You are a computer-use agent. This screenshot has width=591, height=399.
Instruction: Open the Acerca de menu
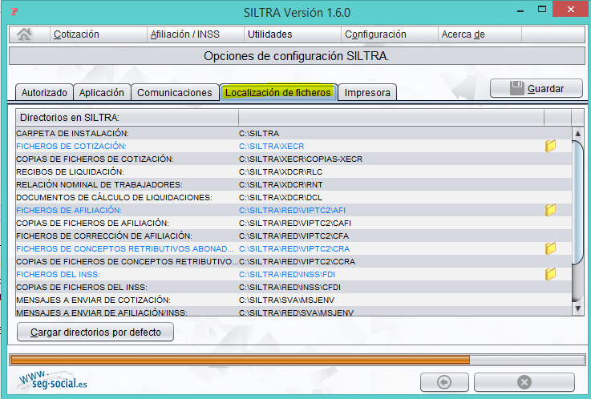(463, 34)
